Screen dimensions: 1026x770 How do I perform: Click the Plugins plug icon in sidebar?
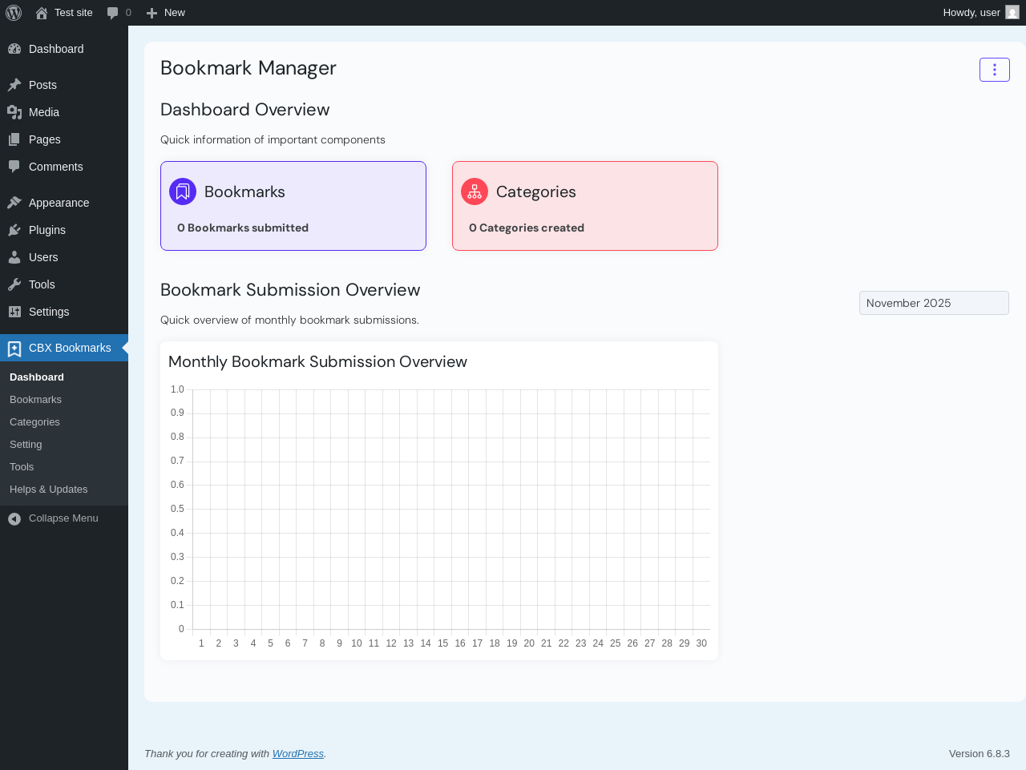(x=14, y=230)
